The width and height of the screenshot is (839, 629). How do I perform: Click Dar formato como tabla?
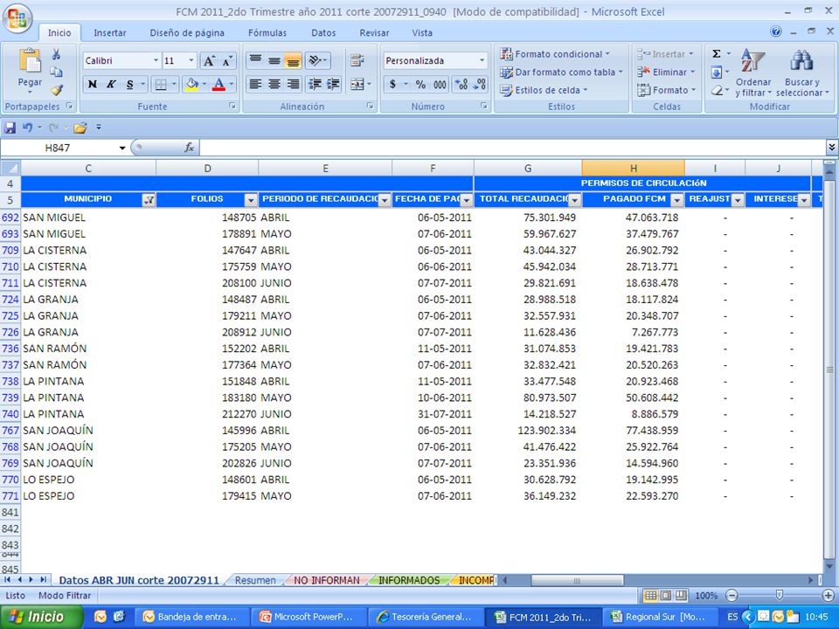click(562, 72)
